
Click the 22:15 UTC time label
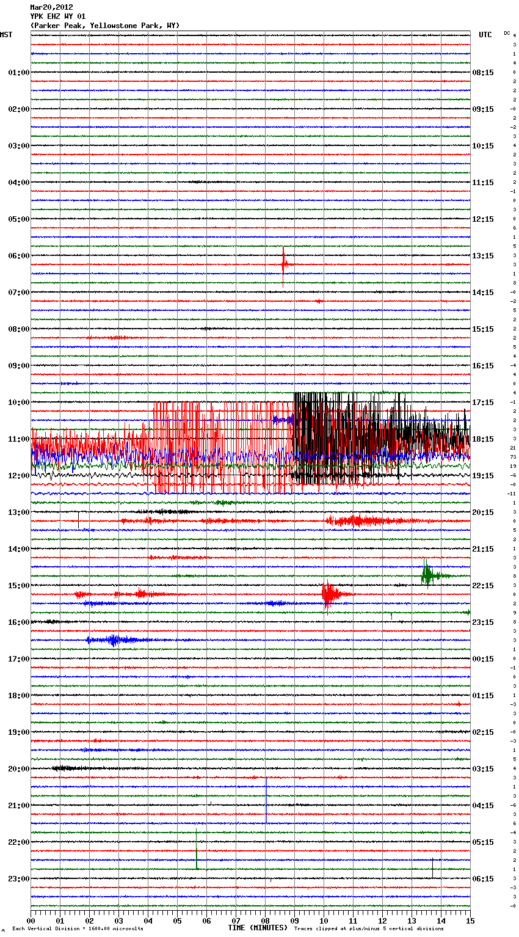pos(483,586)
